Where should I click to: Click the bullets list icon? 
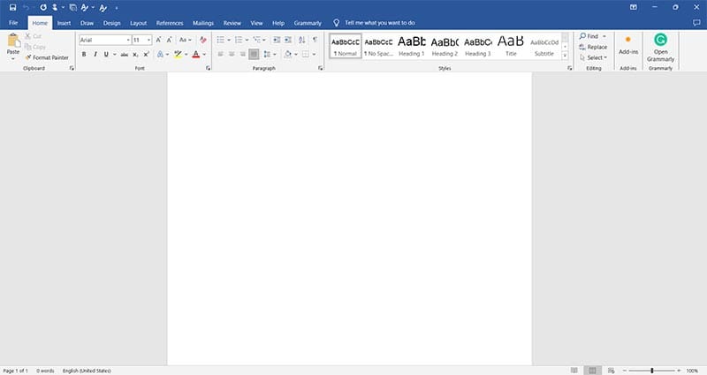coord(220,40)
